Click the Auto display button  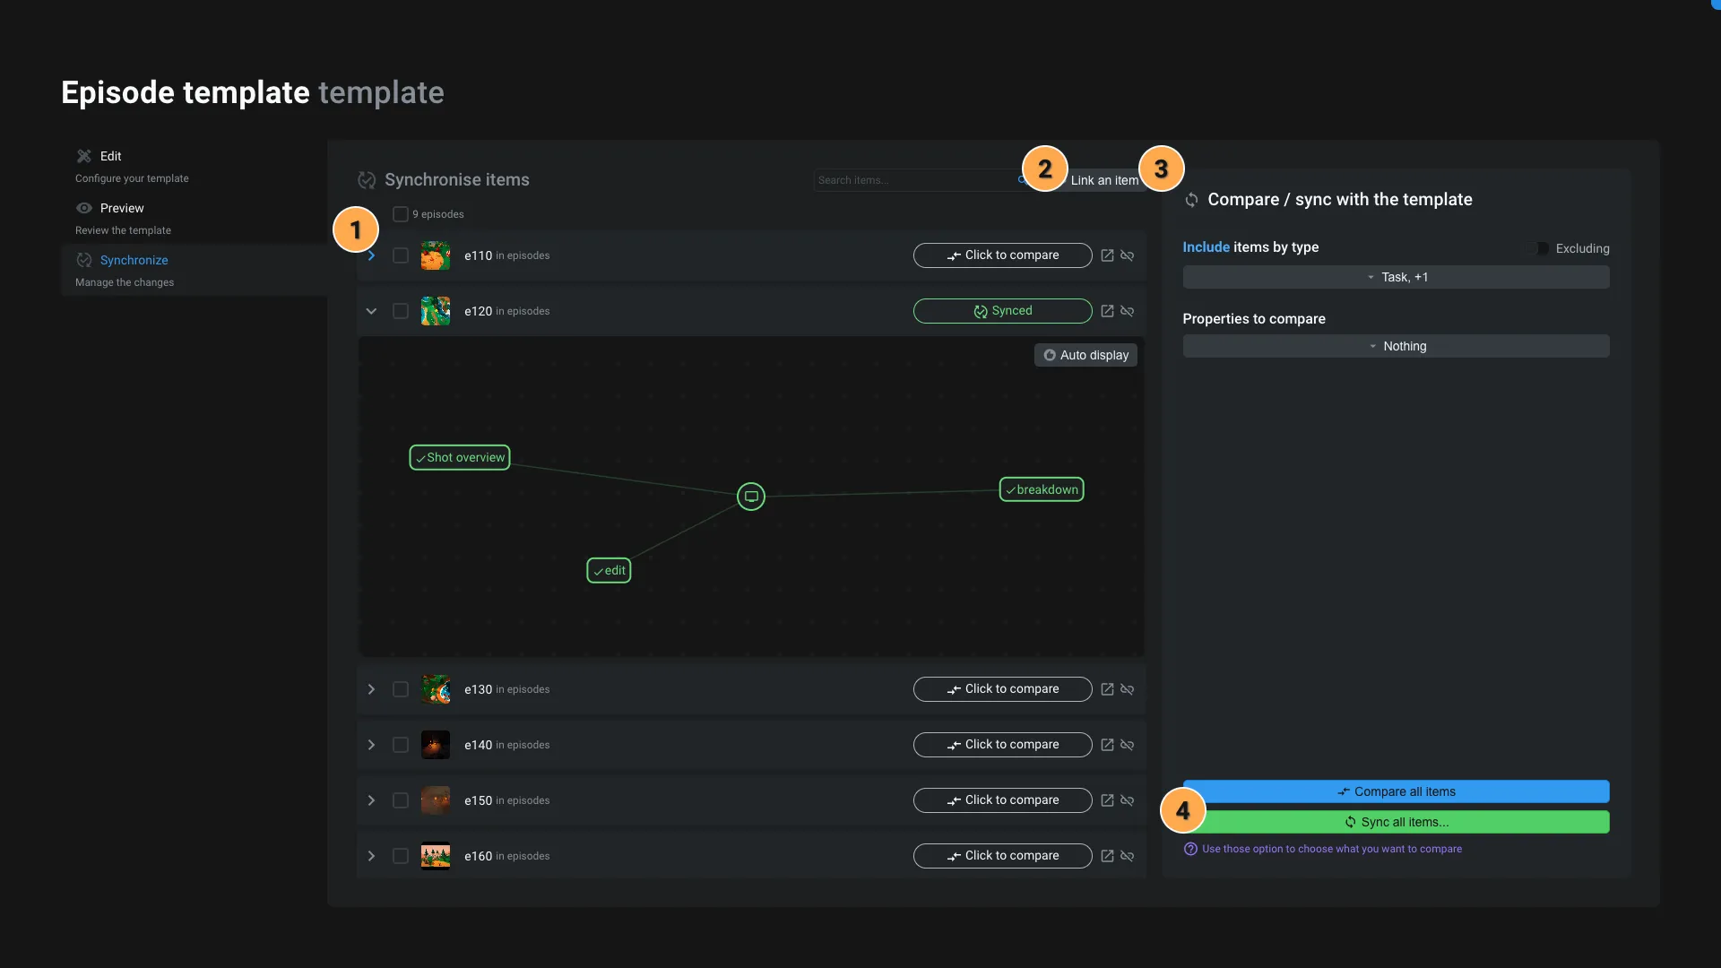click(1085, 355)
